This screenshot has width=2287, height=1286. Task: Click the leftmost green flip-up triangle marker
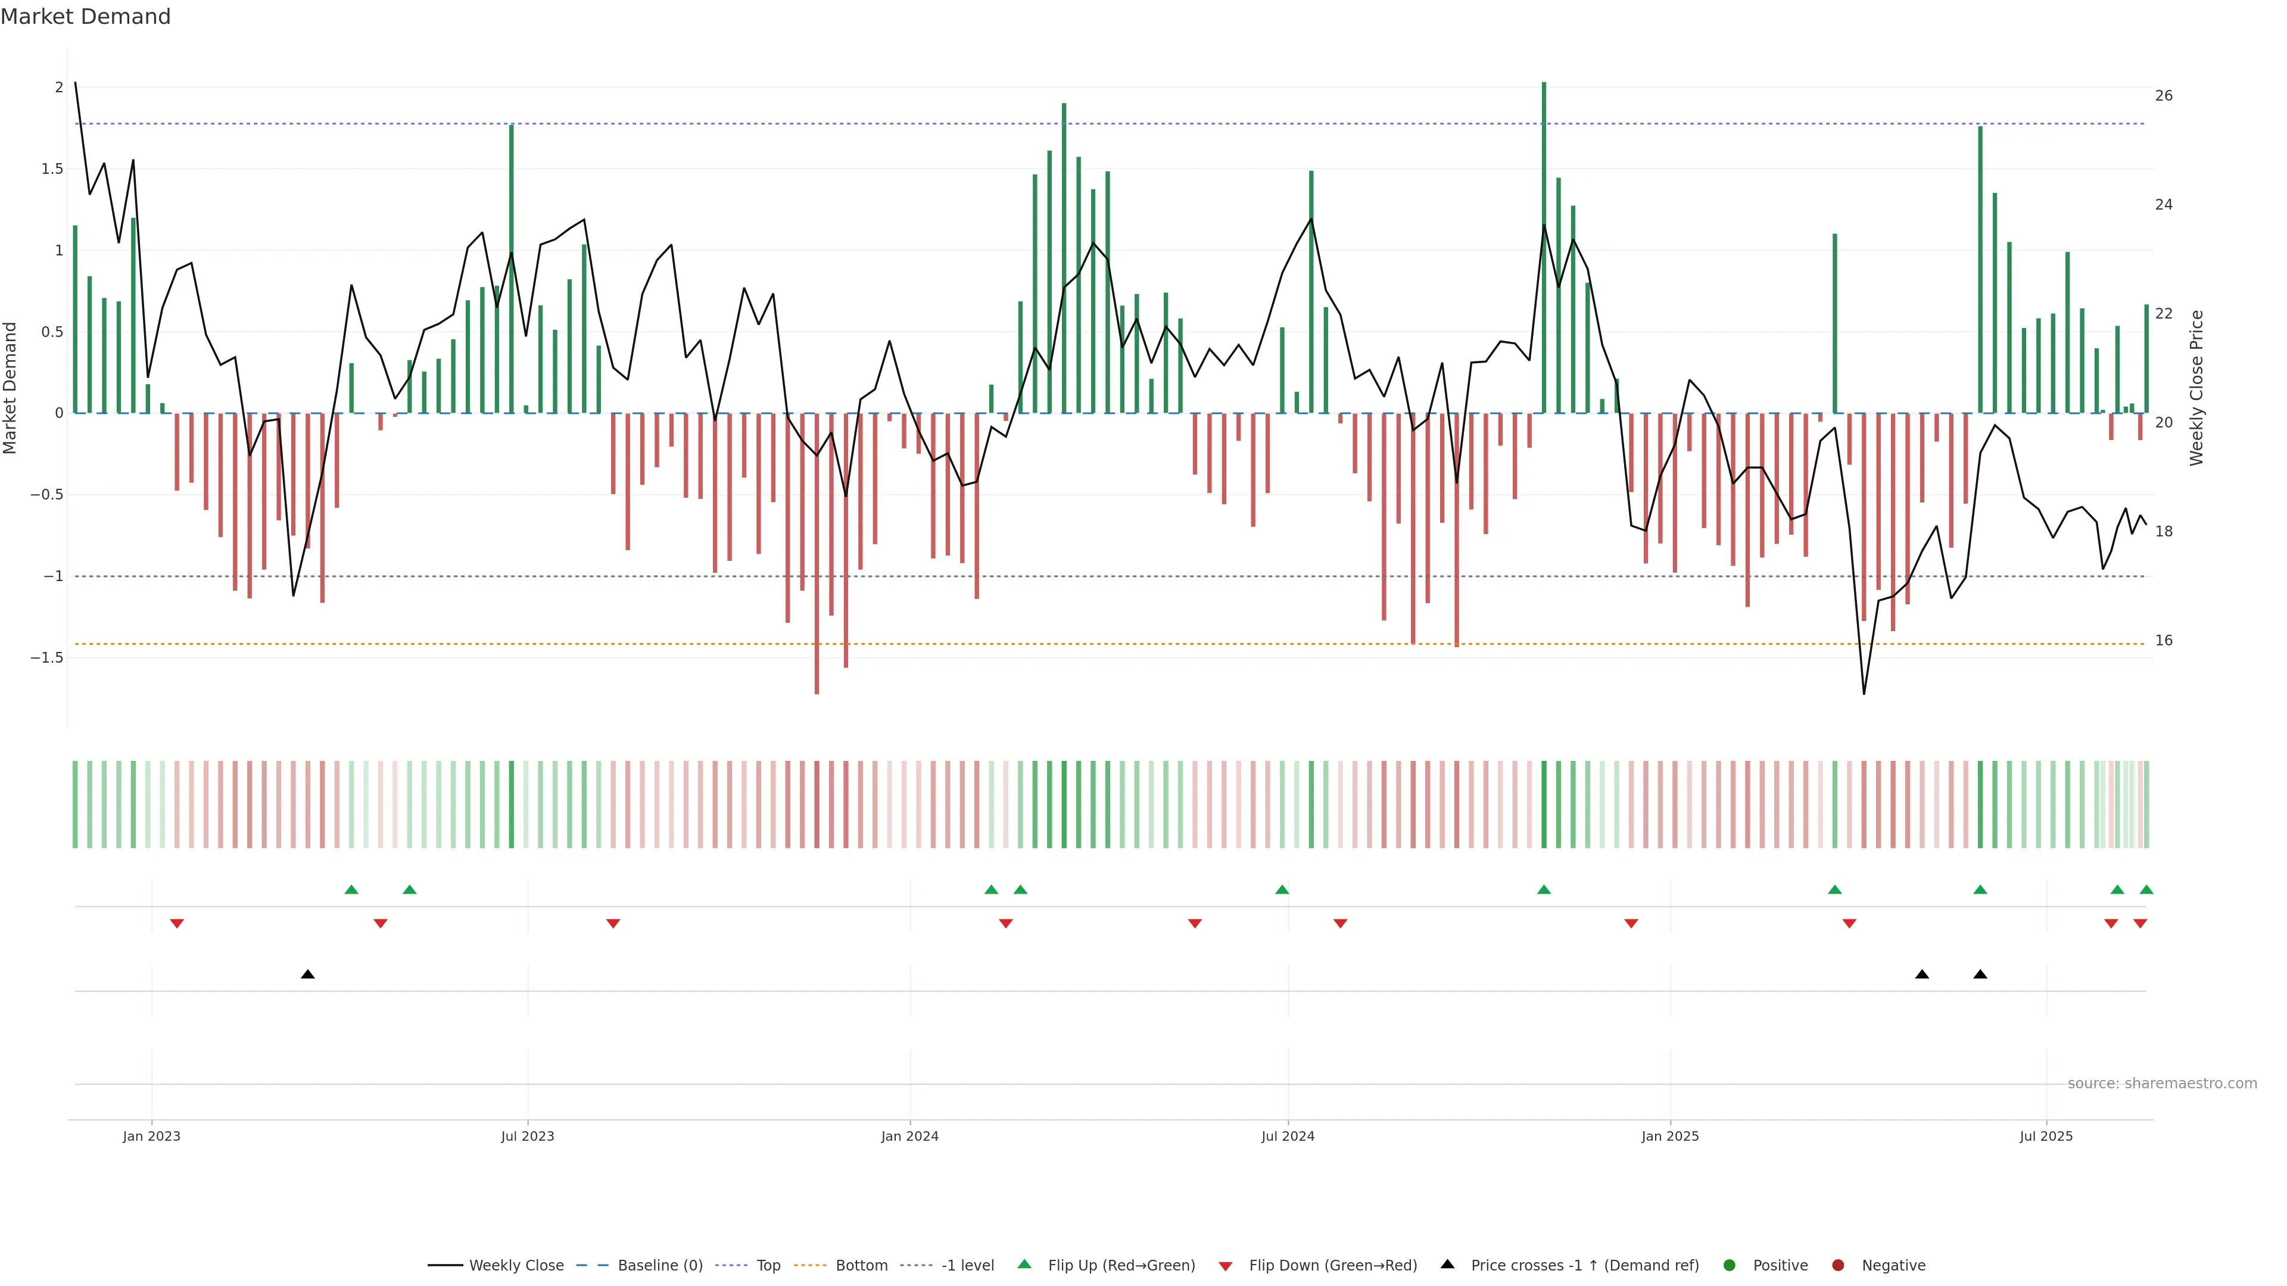pyautogui.click(x=351, y=889)
